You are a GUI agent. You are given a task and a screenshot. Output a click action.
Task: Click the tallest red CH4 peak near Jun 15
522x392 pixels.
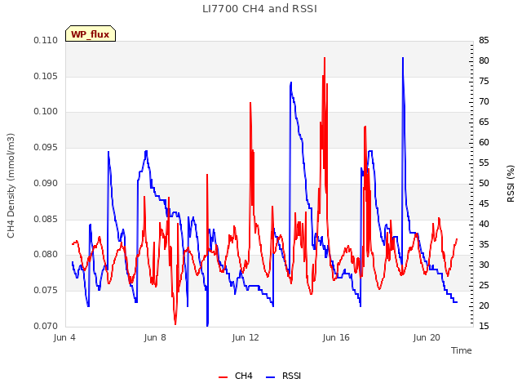pos(325,58)
